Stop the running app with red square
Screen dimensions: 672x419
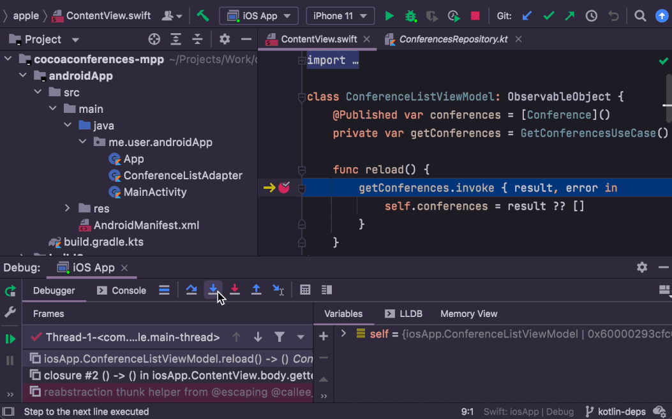(475, 16)
